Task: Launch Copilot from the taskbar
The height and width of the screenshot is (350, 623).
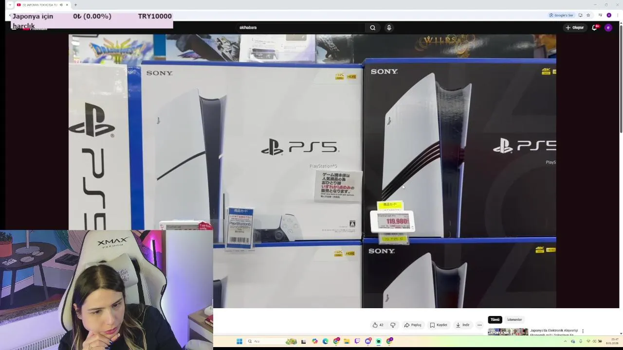Action: (x=314, y=341)
